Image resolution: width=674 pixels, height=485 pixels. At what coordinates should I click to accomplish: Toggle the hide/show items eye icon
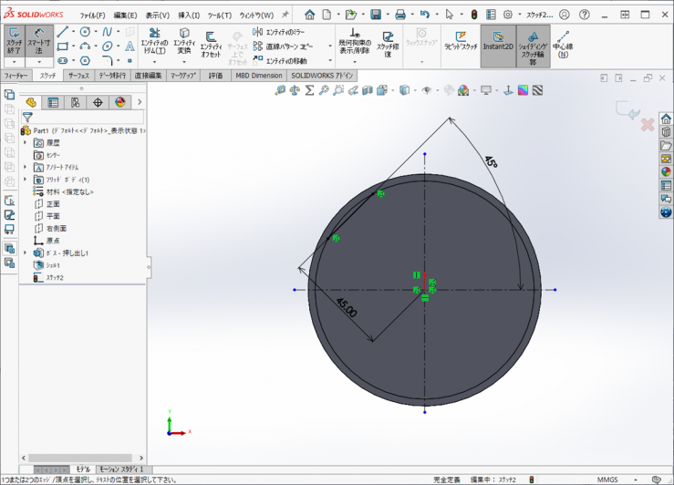click(426, 90)
